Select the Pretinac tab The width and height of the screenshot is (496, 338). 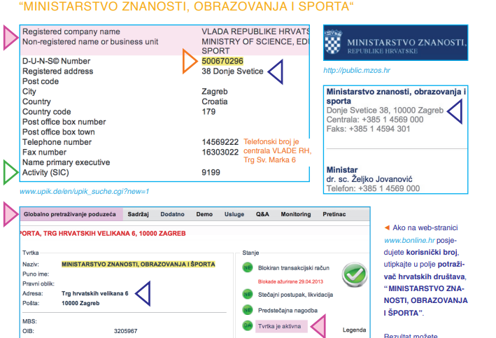[x=334, y=214]
